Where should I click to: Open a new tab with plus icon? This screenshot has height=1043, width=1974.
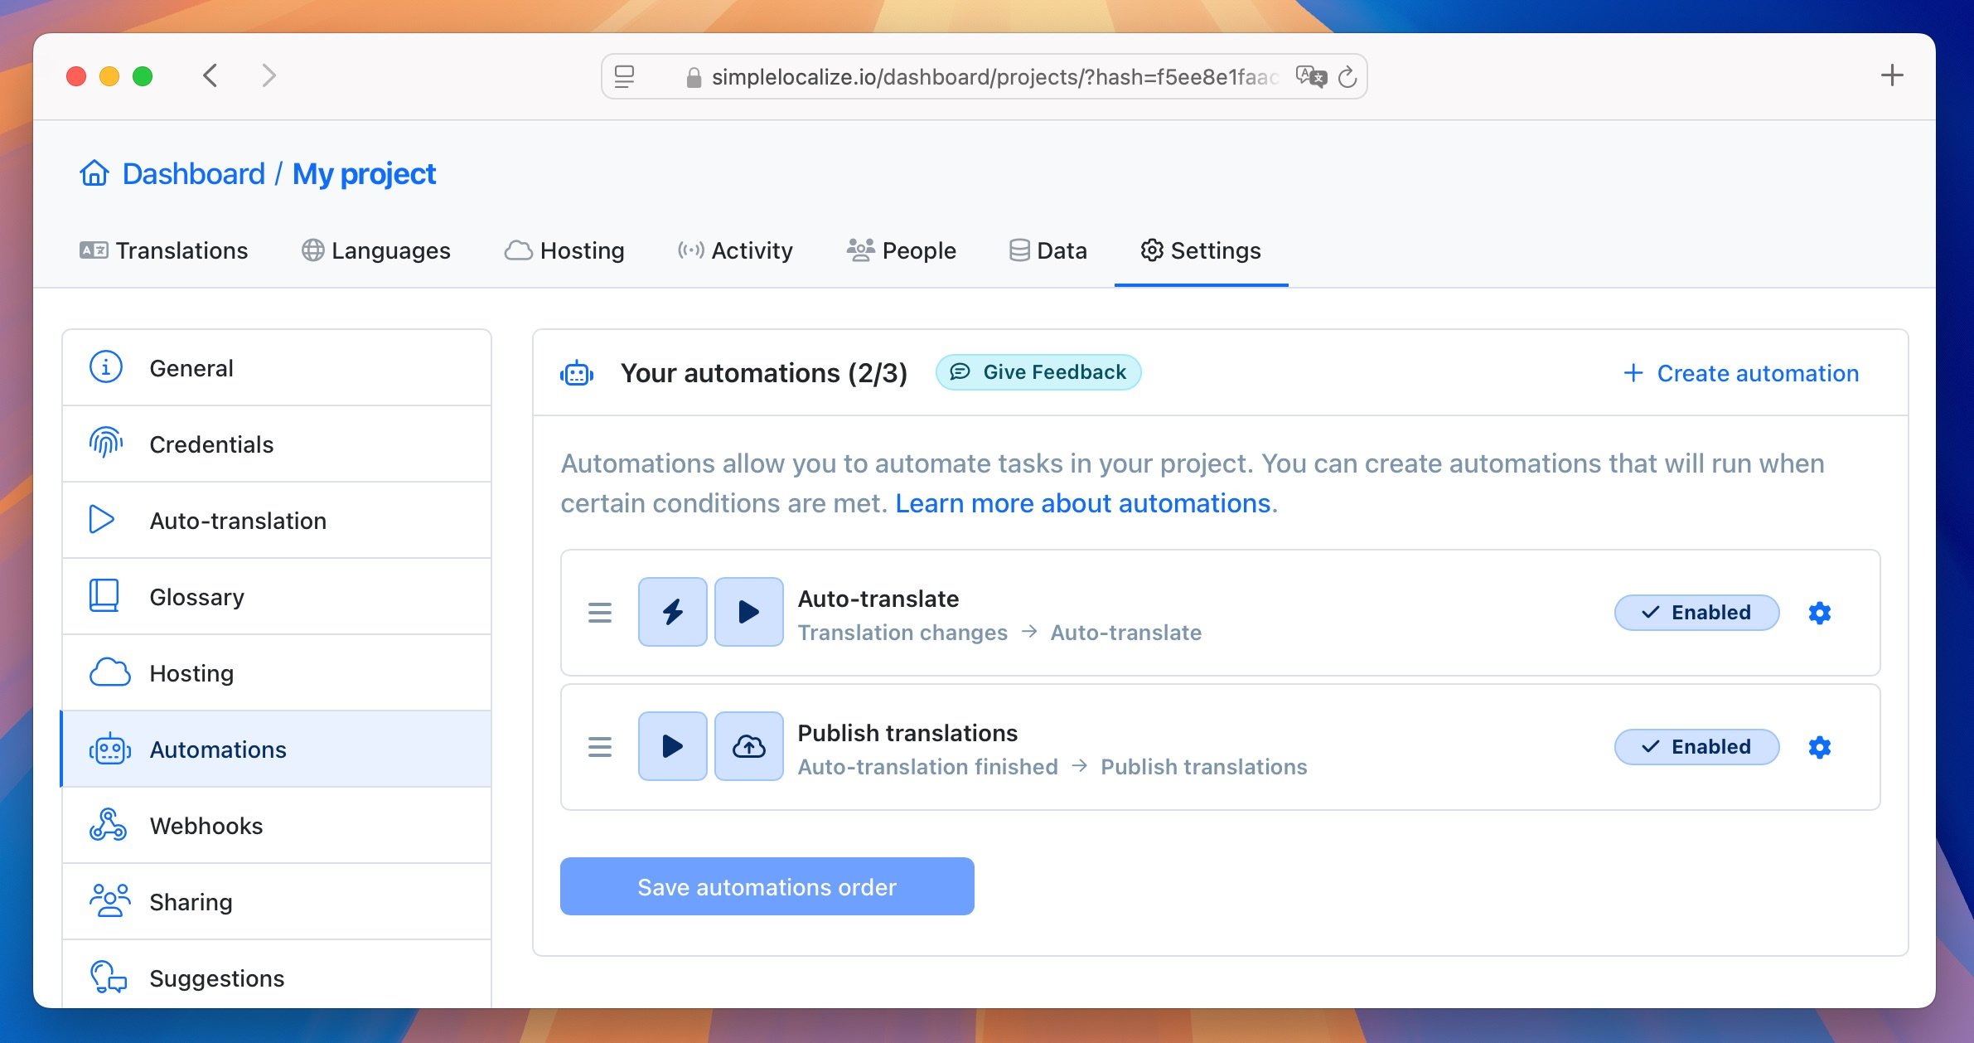1892,75
